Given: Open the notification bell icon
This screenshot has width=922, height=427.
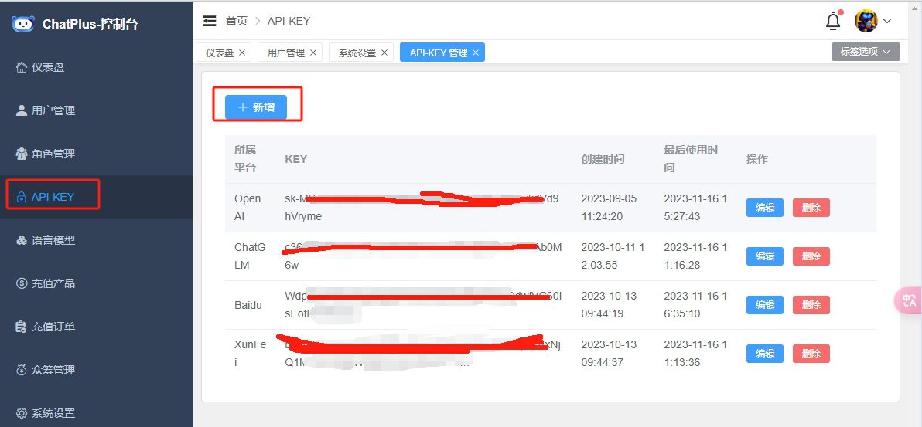Looking at the screenshot, I should (x=833, y=22).
